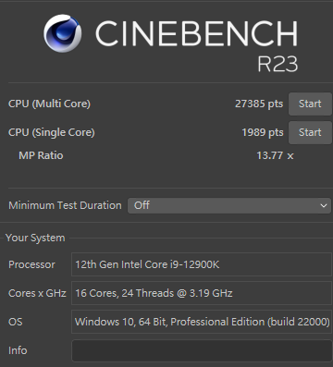Screen dimensions: 333x367
Task: Click the OS field showing Windows 10
Action: click(202, 322)
